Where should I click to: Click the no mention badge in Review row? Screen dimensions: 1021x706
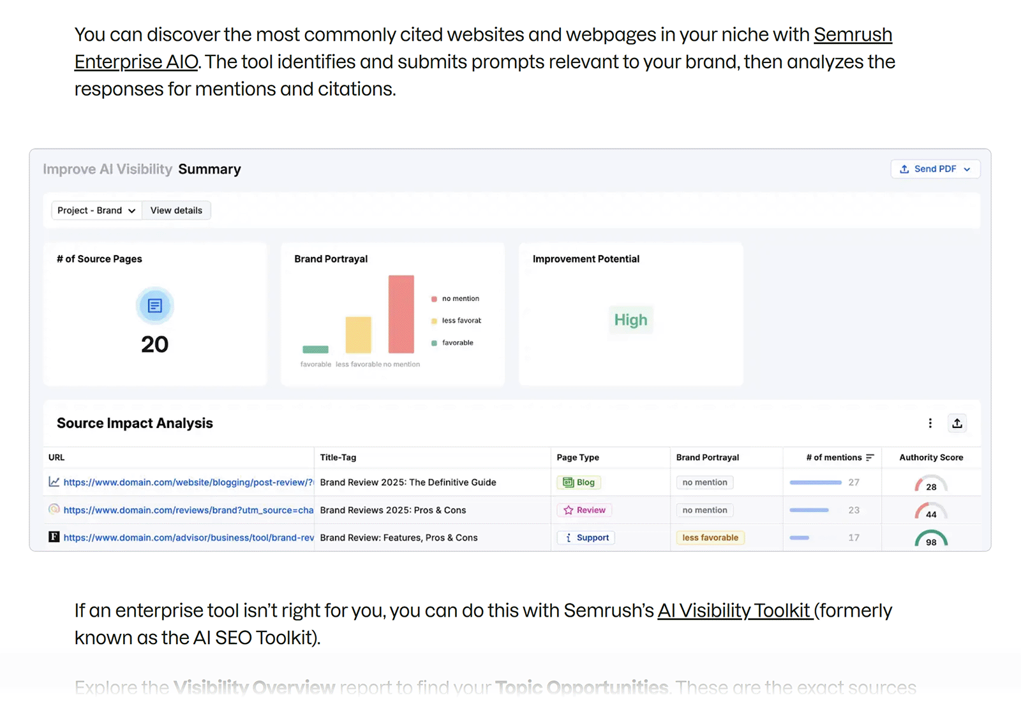[704, 510]
